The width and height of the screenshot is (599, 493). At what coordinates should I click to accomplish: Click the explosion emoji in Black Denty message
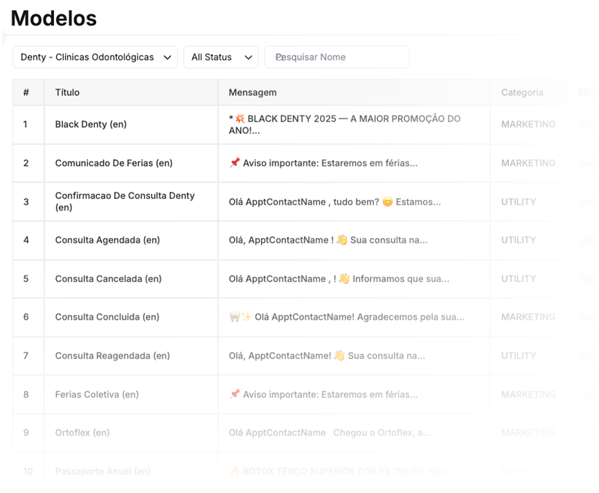tap(239, 119)
